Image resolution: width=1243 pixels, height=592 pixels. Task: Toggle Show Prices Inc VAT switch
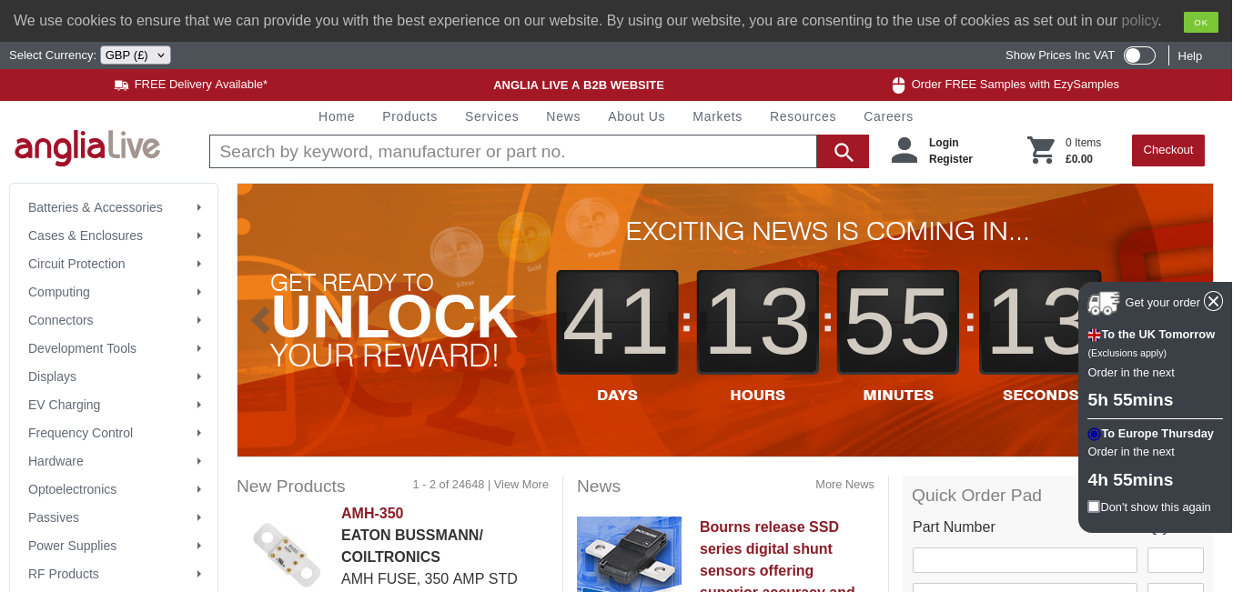[1139, 55]
